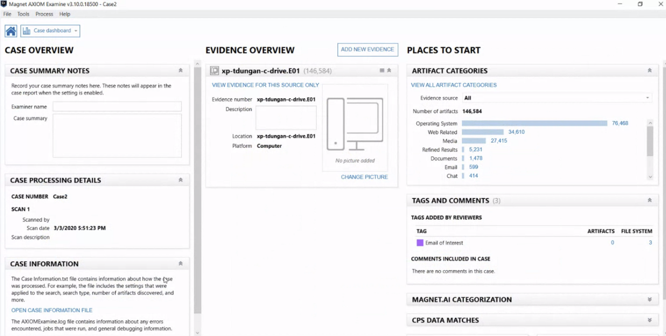This screenshot has height=336, width=666.
Task: Click the TAG column header
Action: 421,231
